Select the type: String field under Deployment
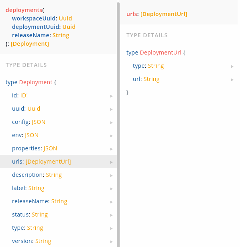Image resolution: width=240 pixels, height=247 pixels. pos(58,228)
